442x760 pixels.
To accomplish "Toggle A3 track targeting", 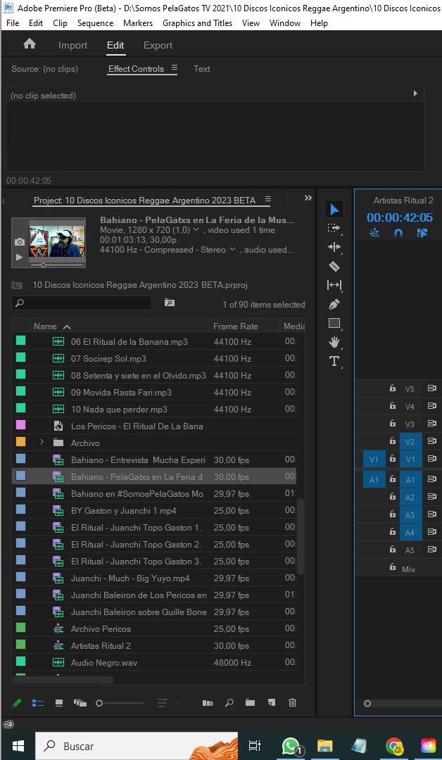I will (410, 514).
